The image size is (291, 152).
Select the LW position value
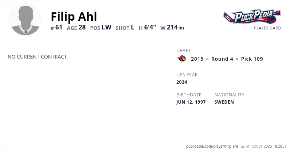[x=107, y=27]
